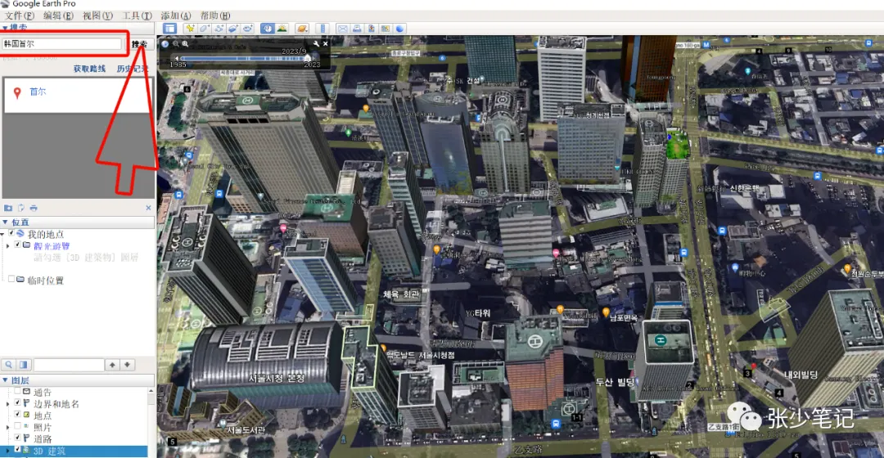The image size is (884, 458).
Task: Select the Add Polygon tool
Action: (x=204, y=28)
